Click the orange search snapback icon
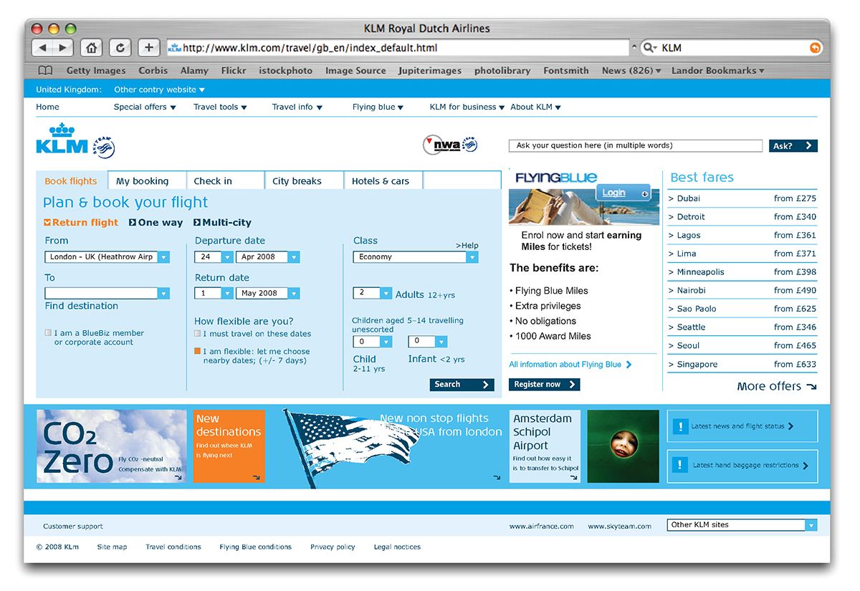The height and width of the screenshot is (591, 860). coord(815,48)
